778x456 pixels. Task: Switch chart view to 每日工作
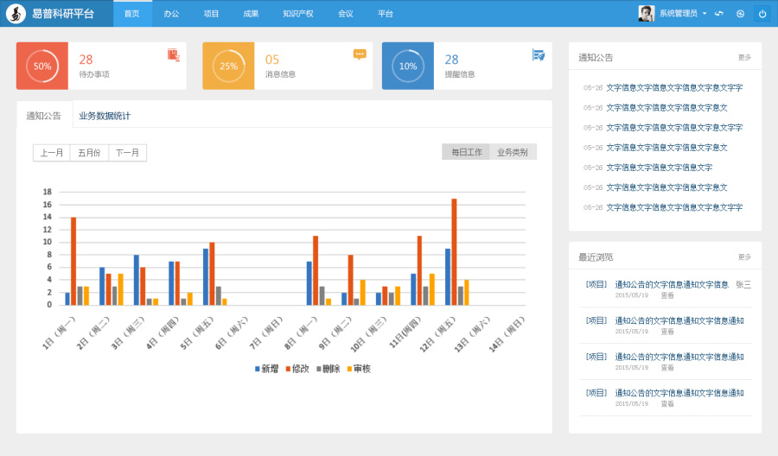[x=467, y=152]
